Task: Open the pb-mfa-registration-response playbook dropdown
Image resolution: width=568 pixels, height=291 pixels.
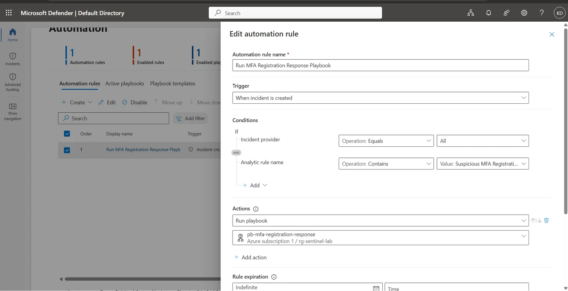Action: tap(381, 238)
